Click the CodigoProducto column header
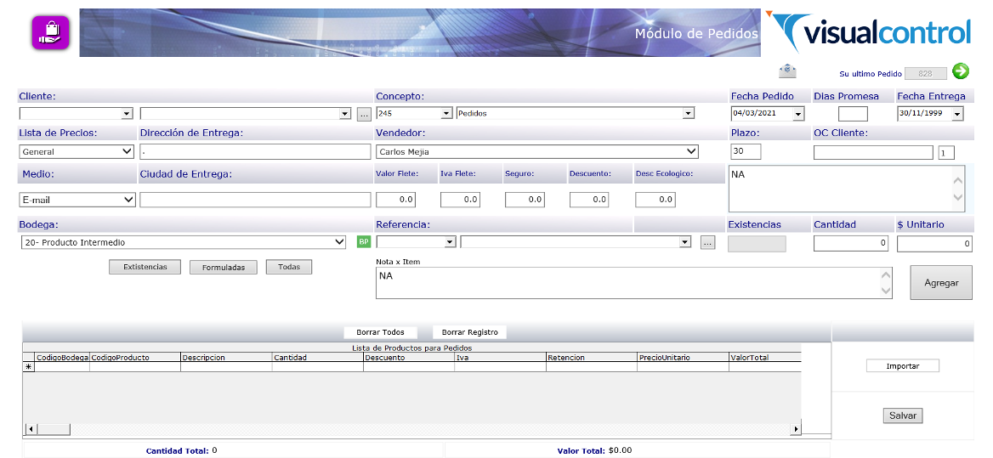This screenshot has width=993, height=458. (135, 358)
